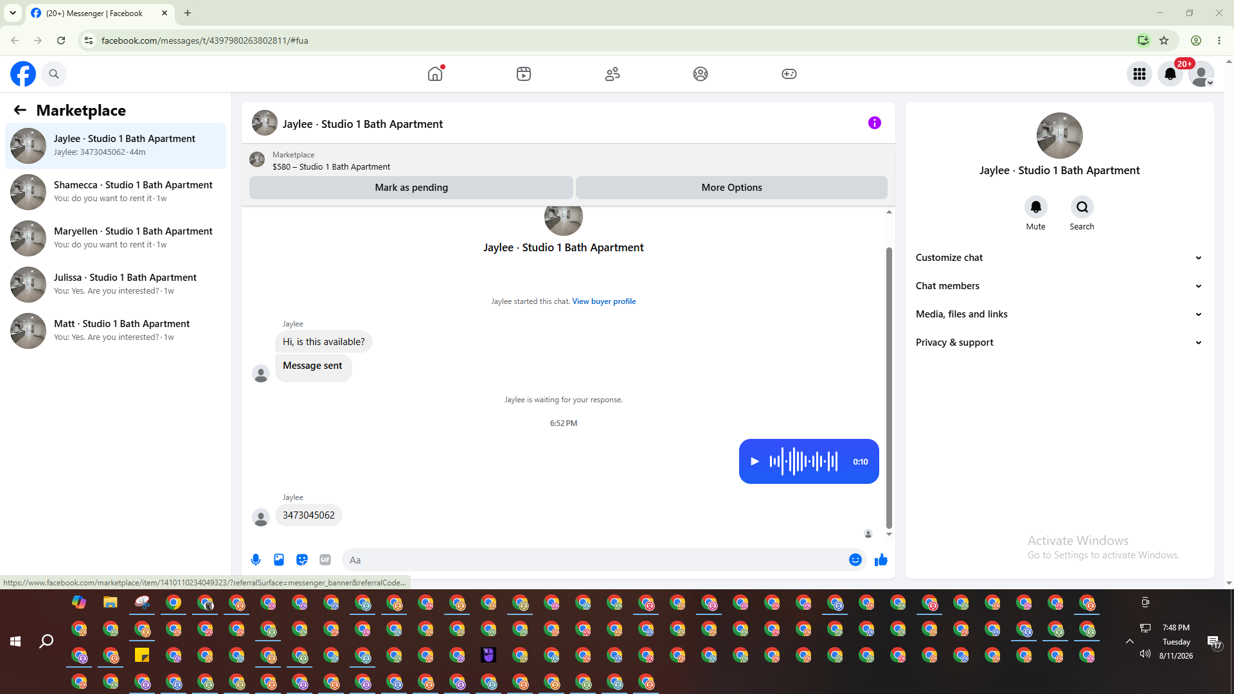
Task: Open a new browser tab
Action: click(188, 13)
